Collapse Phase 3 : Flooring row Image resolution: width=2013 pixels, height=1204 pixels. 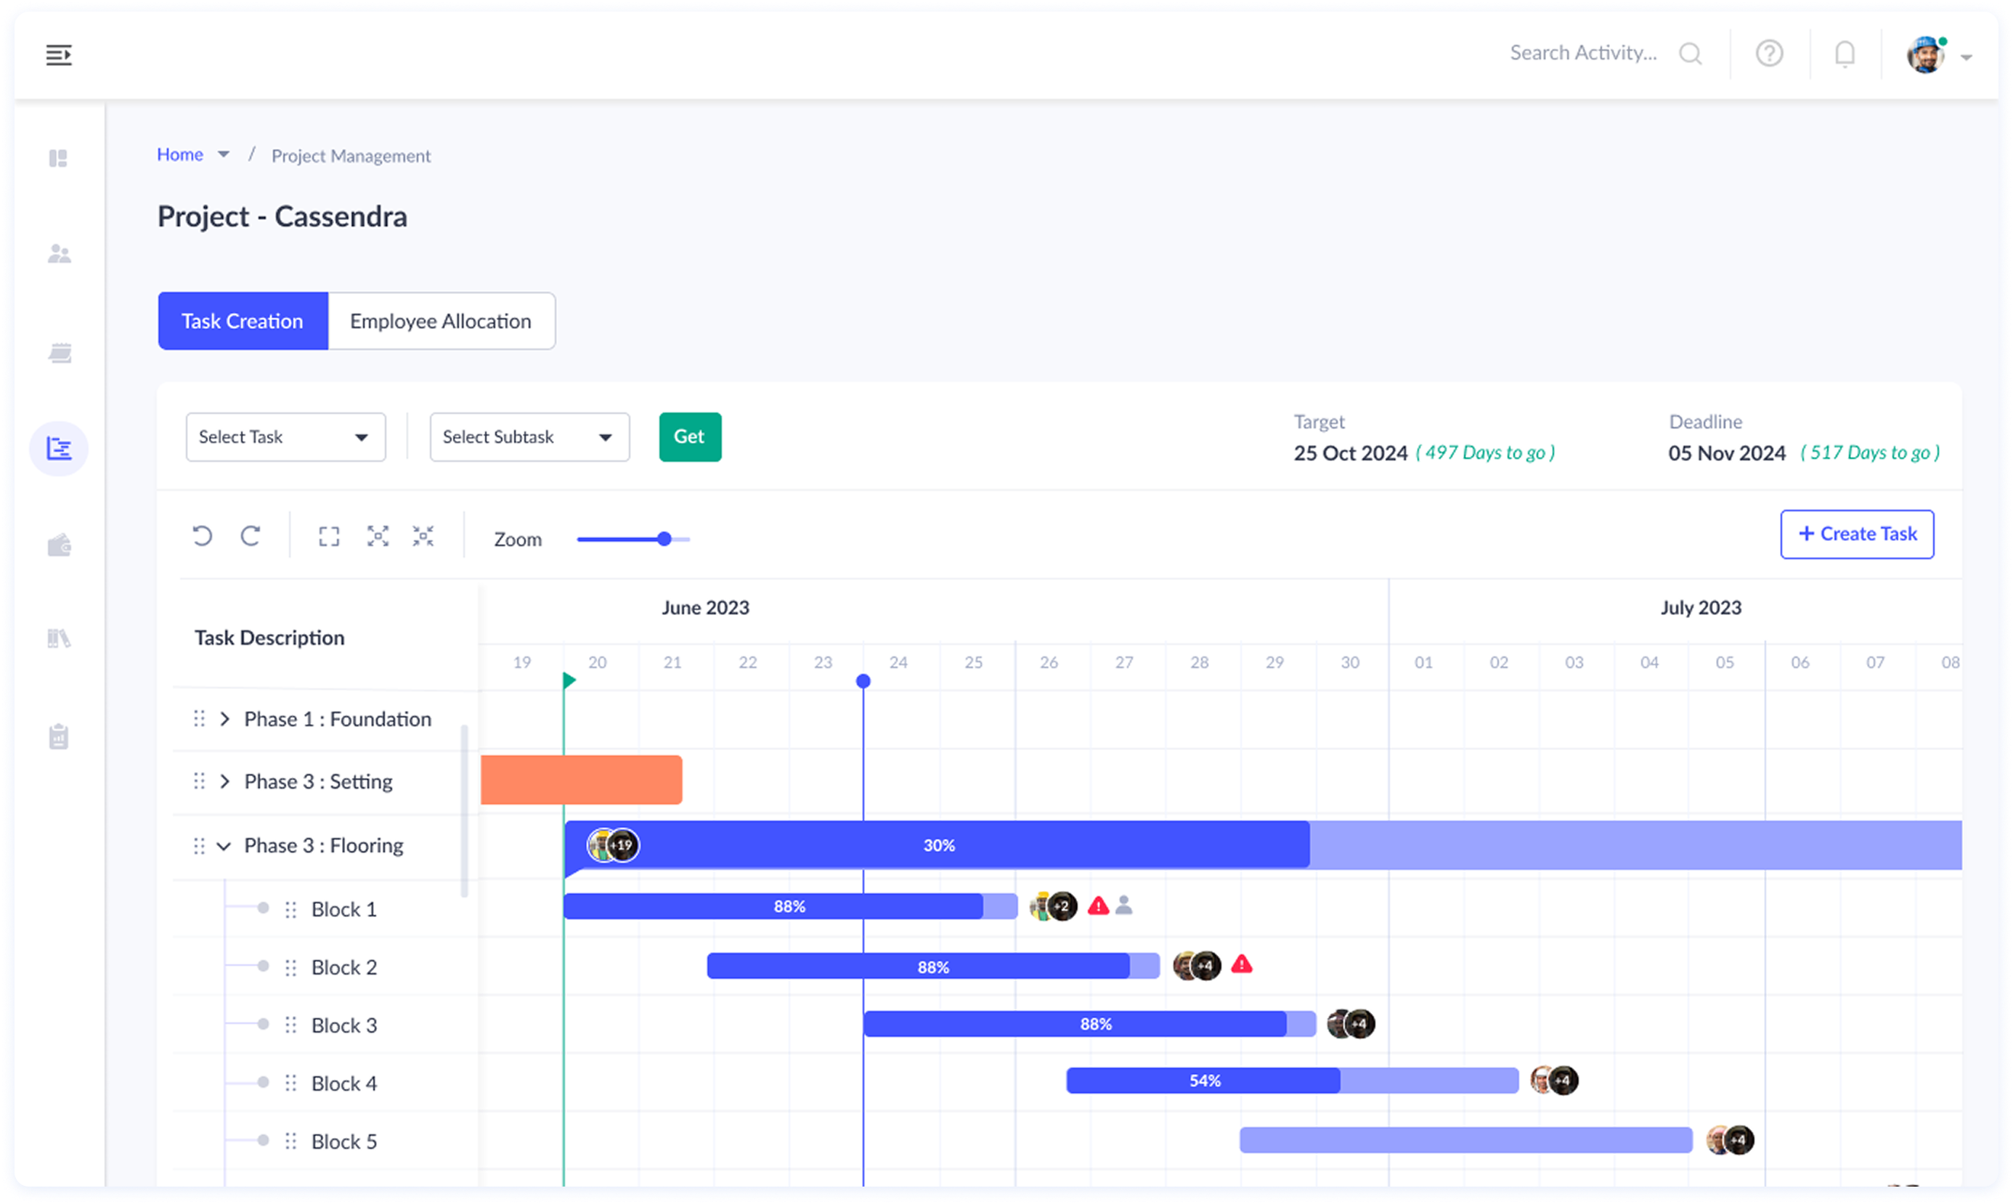click(224, 846)
